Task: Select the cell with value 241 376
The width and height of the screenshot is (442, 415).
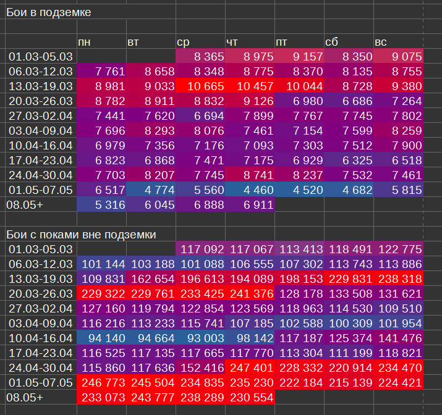Action: pyautogui.click(x=250, y=294)
